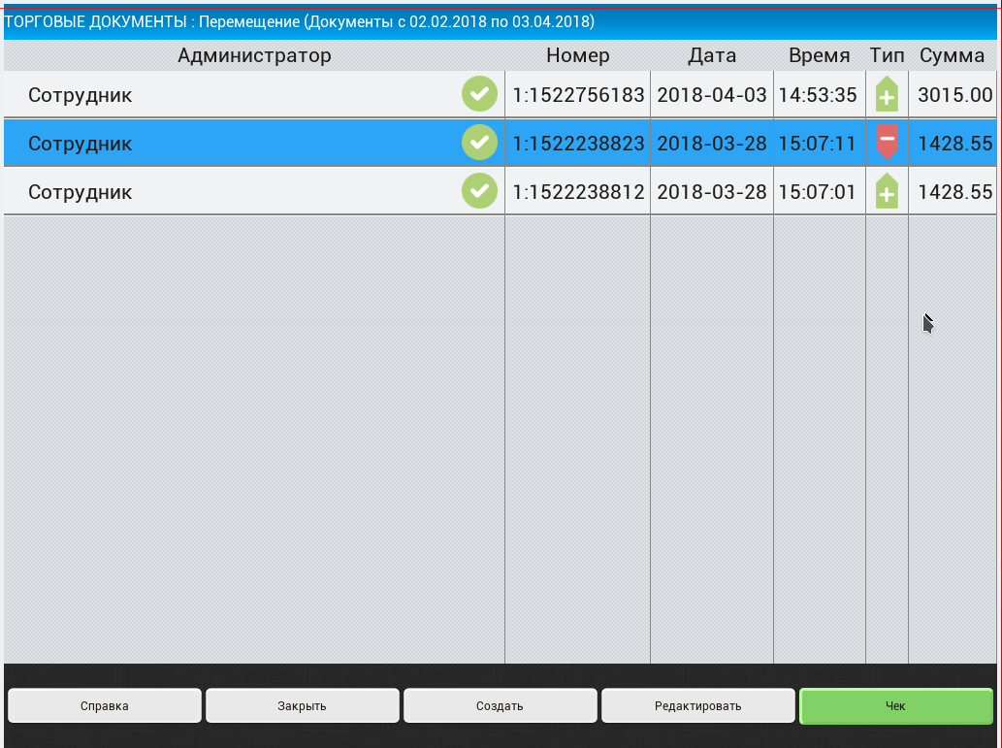The image size is (1002, 748).
Task: Select document number 1:1522238823
Action: point(578,144)
